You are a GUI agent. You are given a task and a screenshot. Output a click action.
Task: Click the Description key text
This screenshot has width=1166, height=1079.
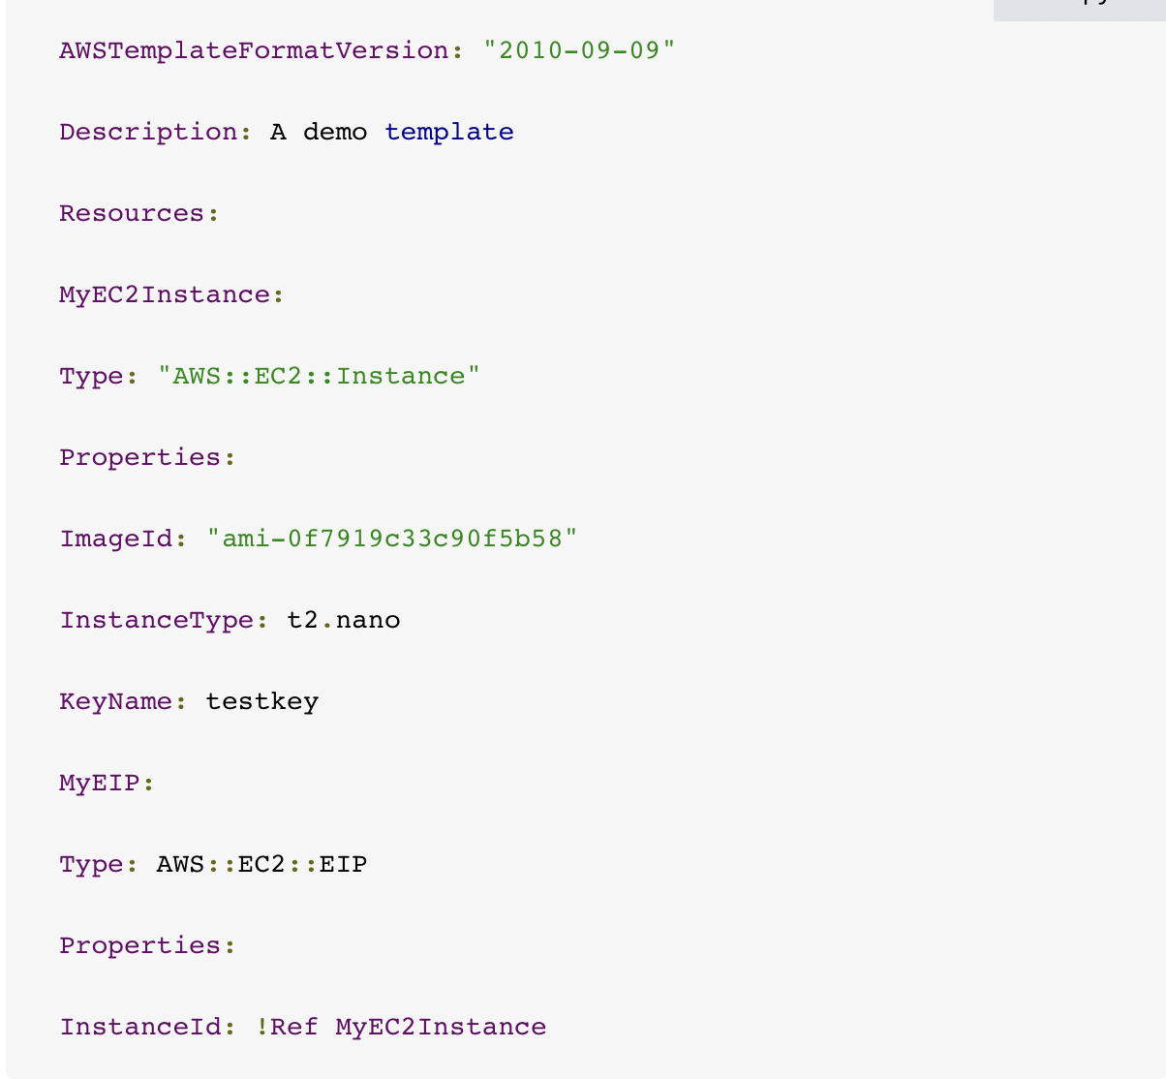pyautogui.click(x=148, y=132)
